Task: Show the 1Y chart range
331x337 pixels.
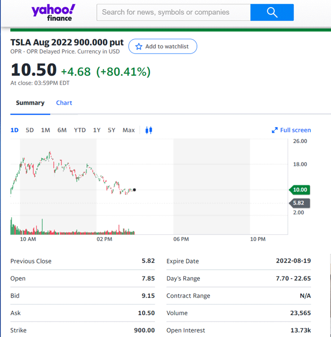Action: point(97,130)
